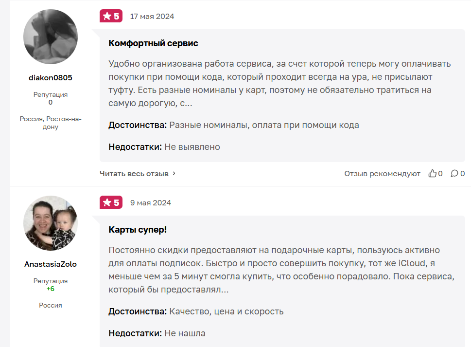471x347 pixels.
Task: Go to the AnastasiaZolo username link
Action: 51,264
